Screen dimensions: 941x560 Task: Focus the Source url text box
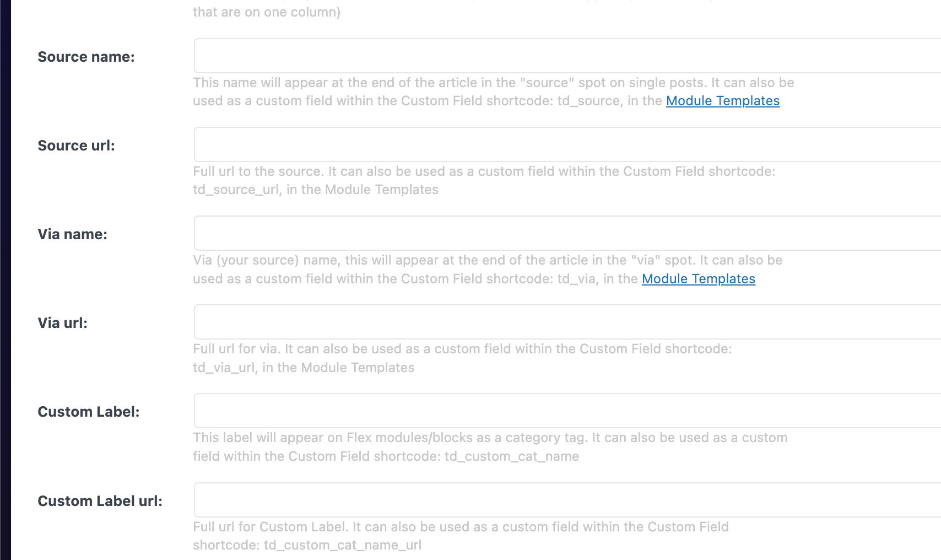coord(567,144)
